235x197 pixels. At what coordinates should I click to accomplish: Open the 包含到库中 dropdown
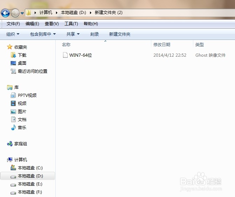point(43,34)
